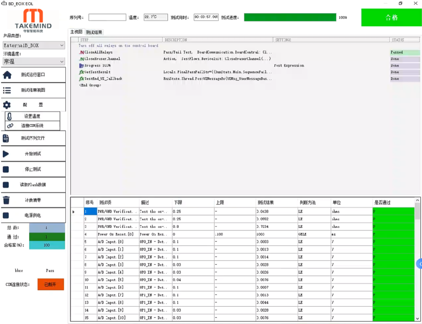Viewport: 422px width, 324px height.
Task: Click the file icon for 测试序列文件
Action: pyautogui.click(x=6, y=138)
